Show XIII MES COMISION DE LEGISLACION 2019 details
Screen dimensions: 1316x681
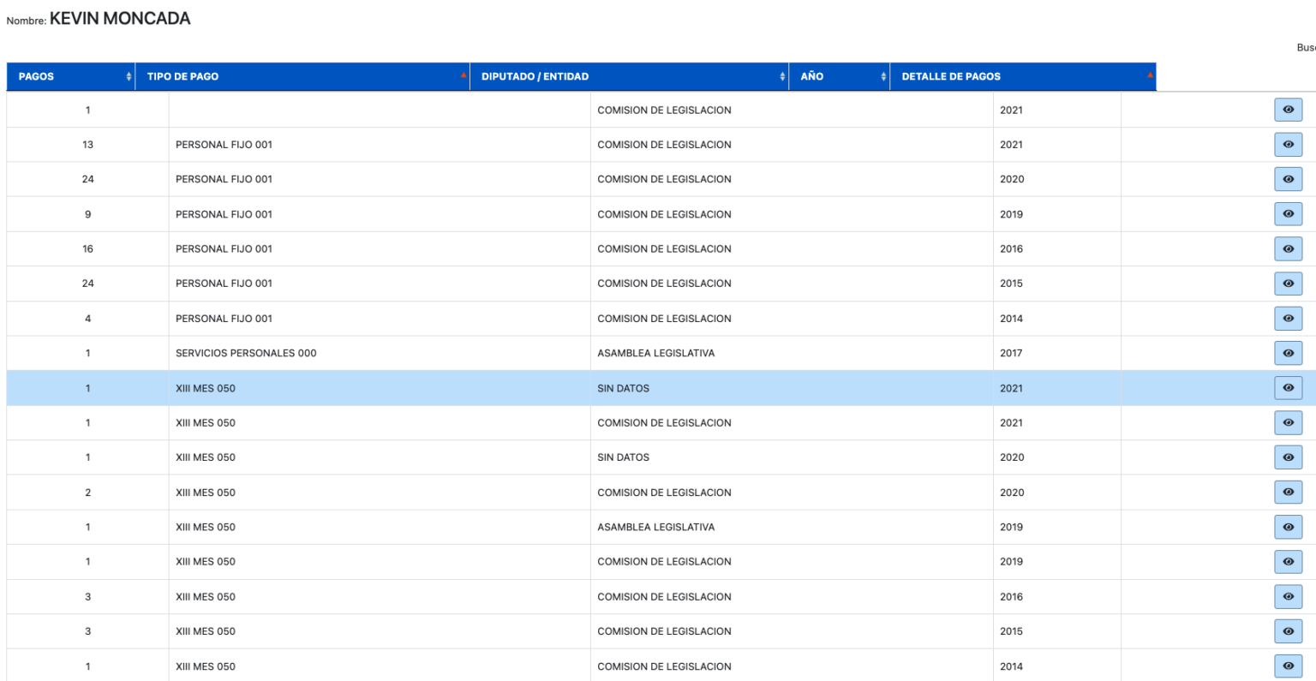[x=1288, y=562]
